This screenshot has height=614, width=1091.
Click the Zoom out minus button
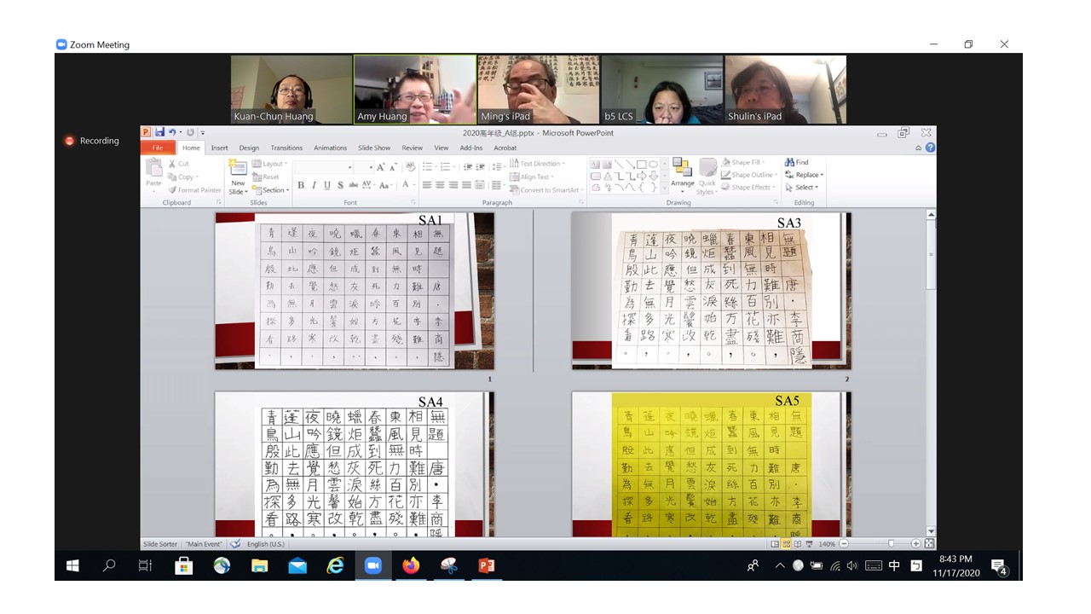point(845,544)
